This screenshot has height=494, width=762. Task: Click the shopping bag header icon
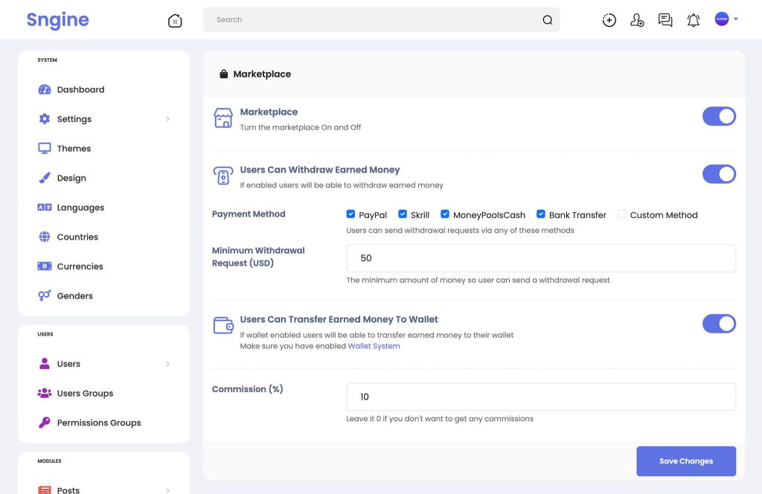(223, 74)
